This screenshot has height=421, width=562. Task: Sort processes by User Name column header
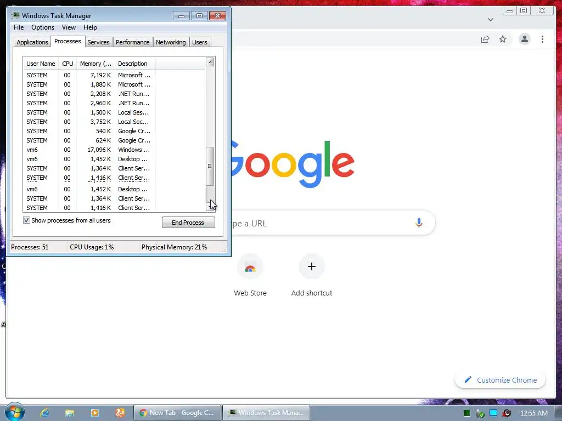click(41, 64)
